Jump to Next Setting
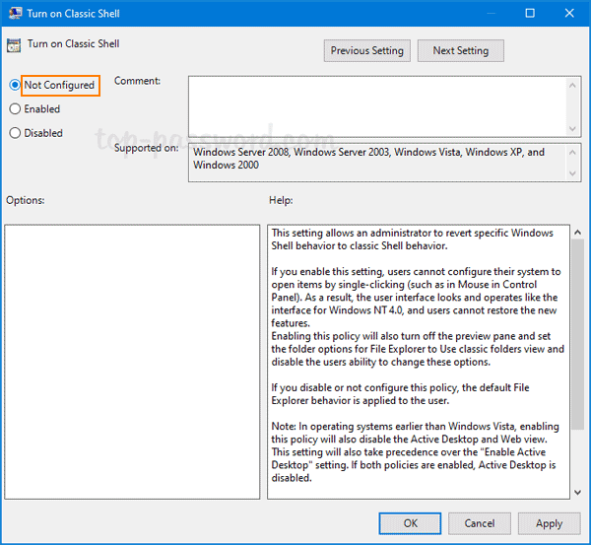The width and height of the screenshot is (591, 545). pyautogui.click(x=460, y=50)
